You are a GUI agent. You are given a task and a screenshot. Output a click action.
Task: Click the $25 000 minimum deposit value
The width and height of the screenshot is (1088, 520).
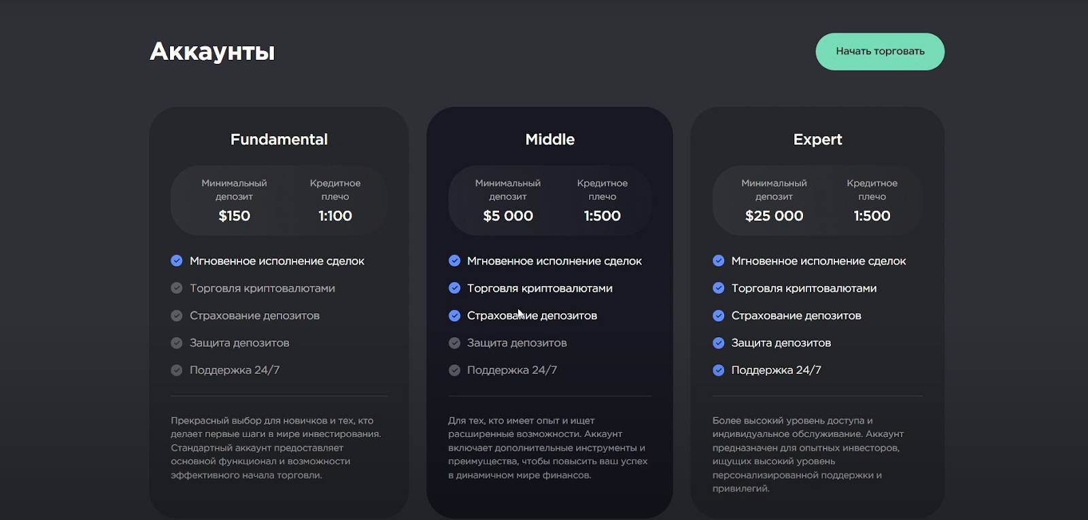point(774,216)
